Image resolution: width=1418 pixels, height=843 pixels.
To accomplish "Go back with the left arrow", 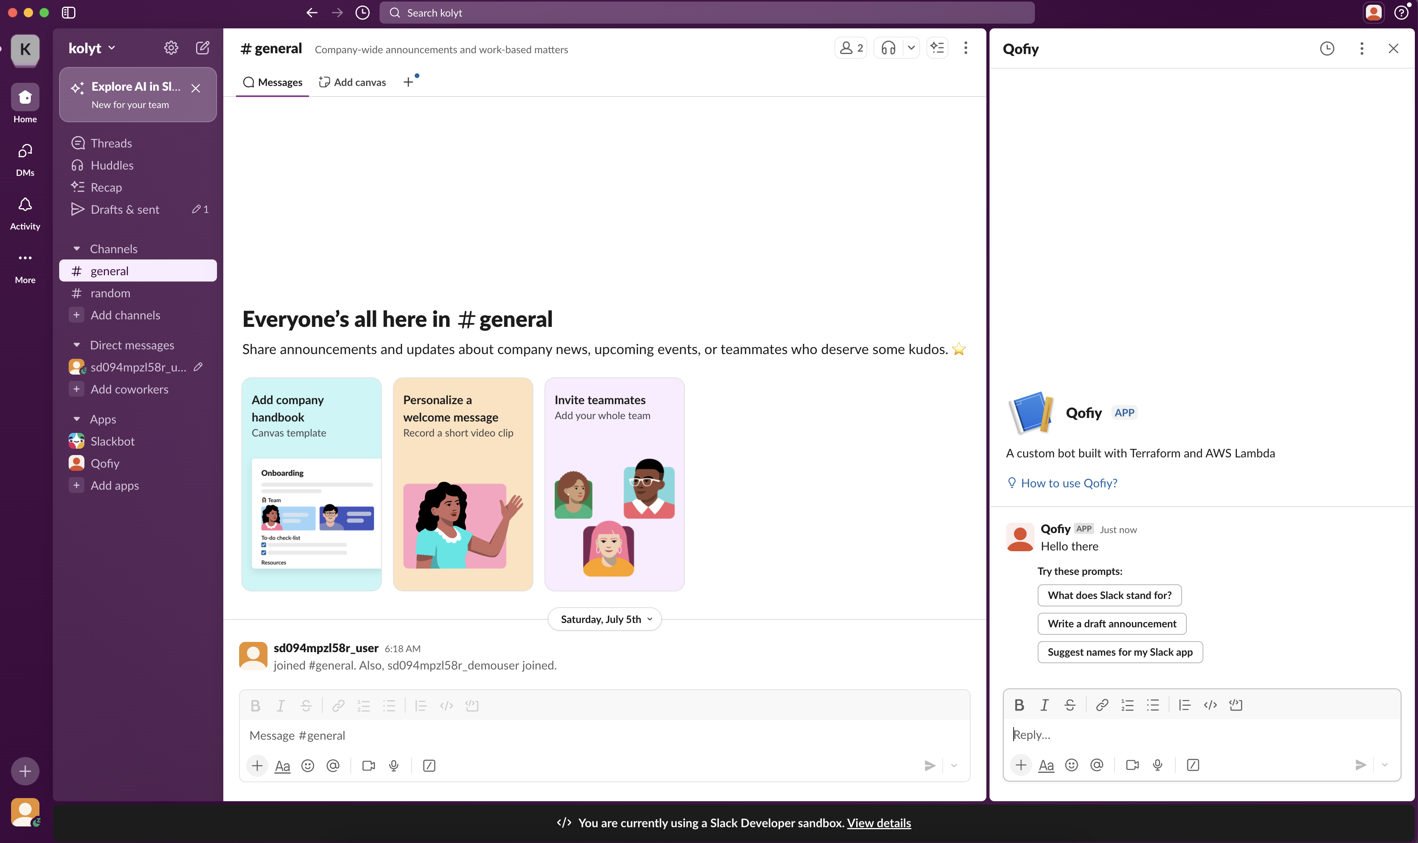I will [x=311, y=13].
